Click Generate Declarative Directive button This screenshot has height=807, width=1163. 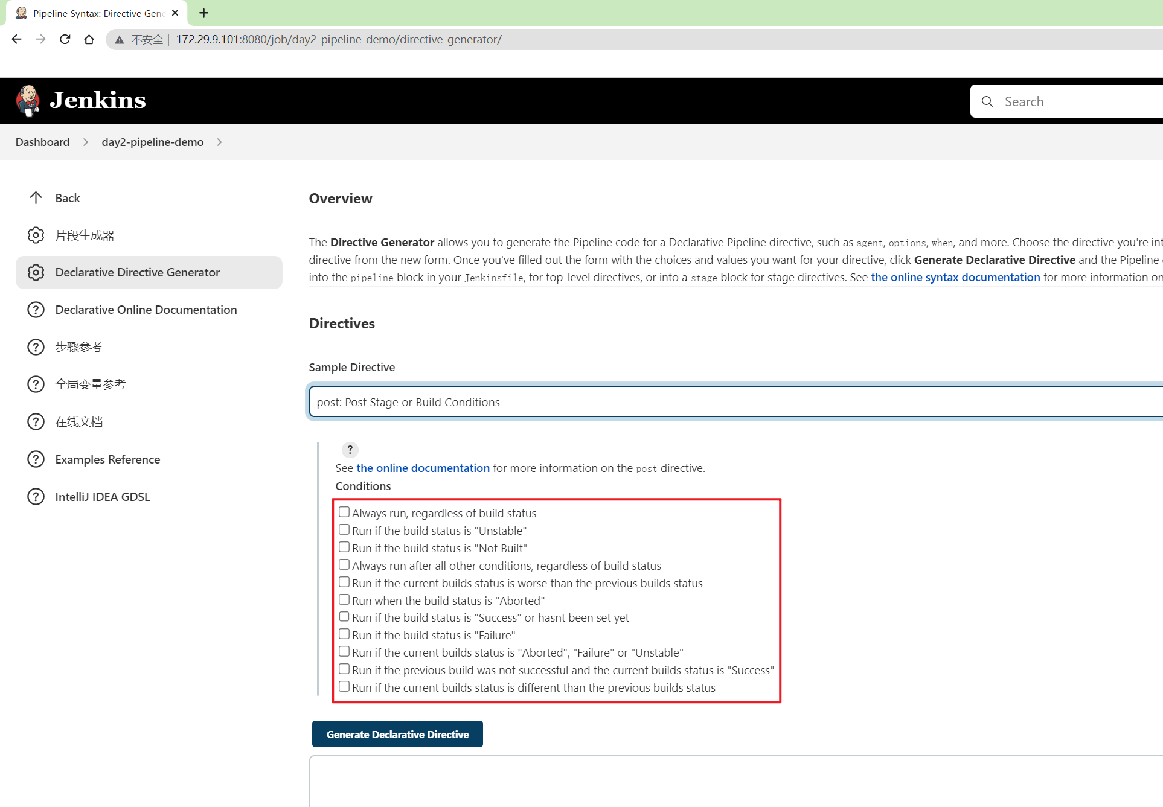tap(397, 734)
